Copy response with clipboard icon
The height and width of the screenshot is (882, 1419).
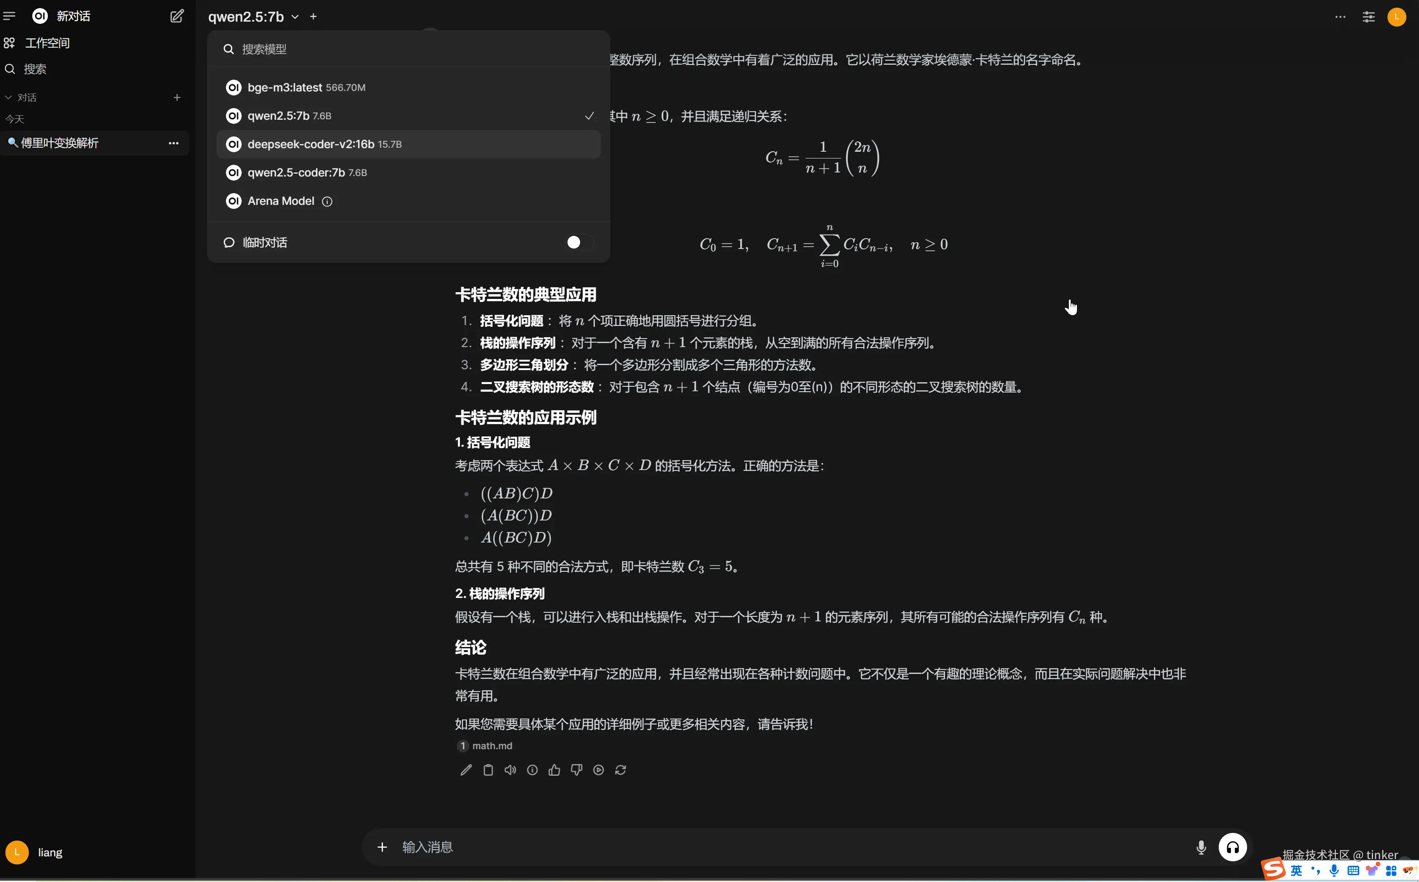[488, 770]
